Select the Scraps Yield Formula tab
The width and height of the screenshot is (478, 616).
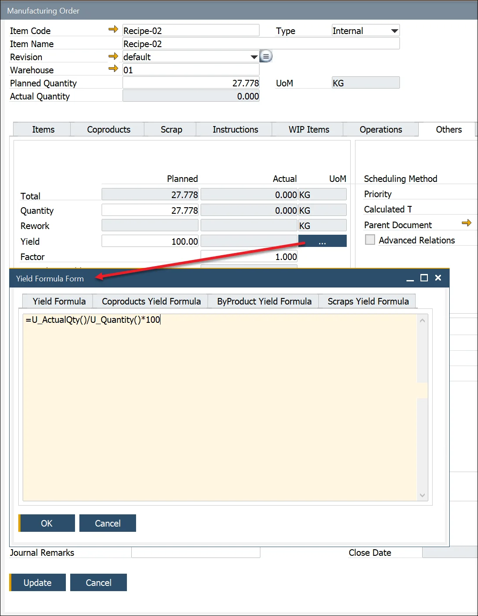(368, 301)
